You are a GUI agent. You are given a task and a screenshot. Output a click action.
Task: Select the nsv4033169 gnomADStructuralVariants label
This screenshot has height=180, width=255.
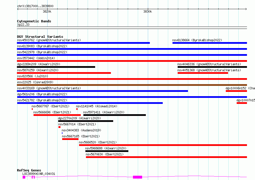(49, 88)
